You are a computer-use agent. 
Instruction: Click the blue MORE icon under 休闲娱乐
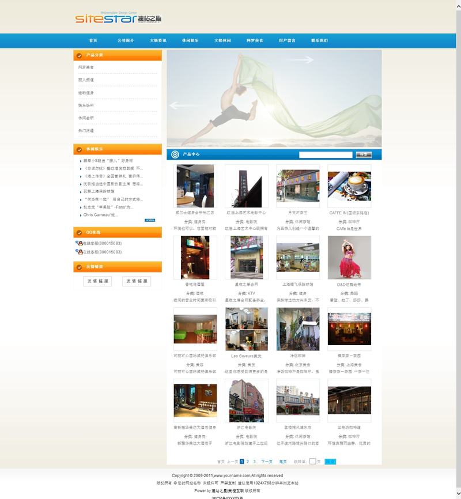pos(150,220)
